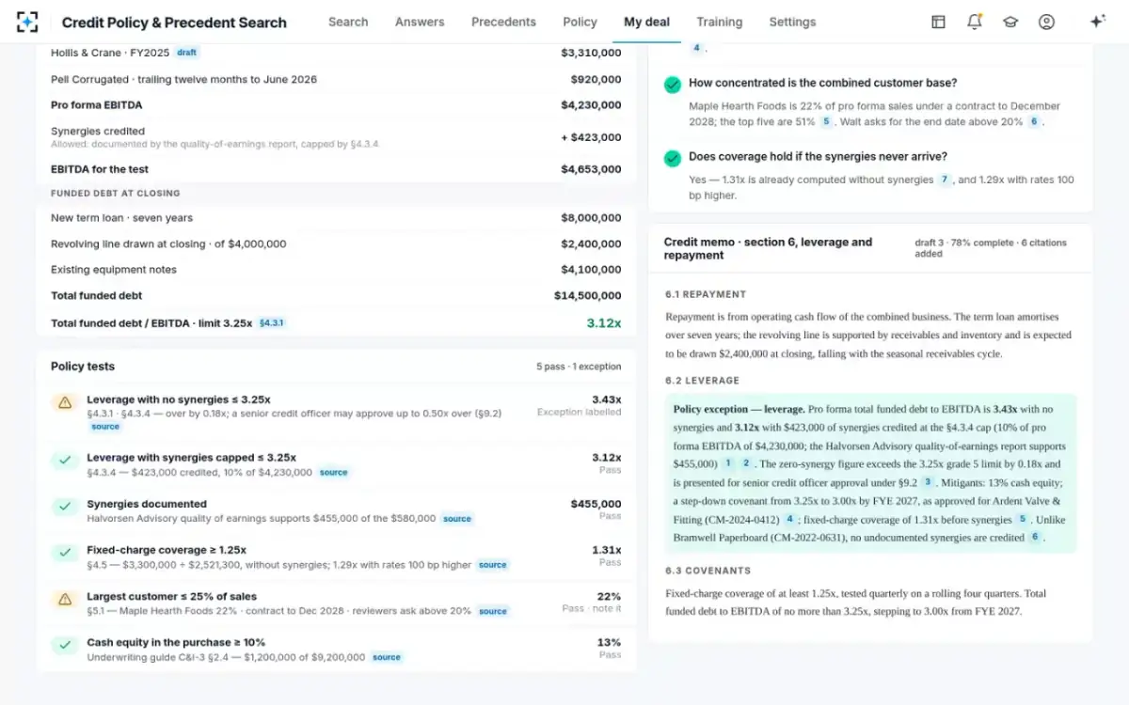The image size is (1129, 705).
Task: Click the 'Policy tests' heading
Action: tap(83, 367)
